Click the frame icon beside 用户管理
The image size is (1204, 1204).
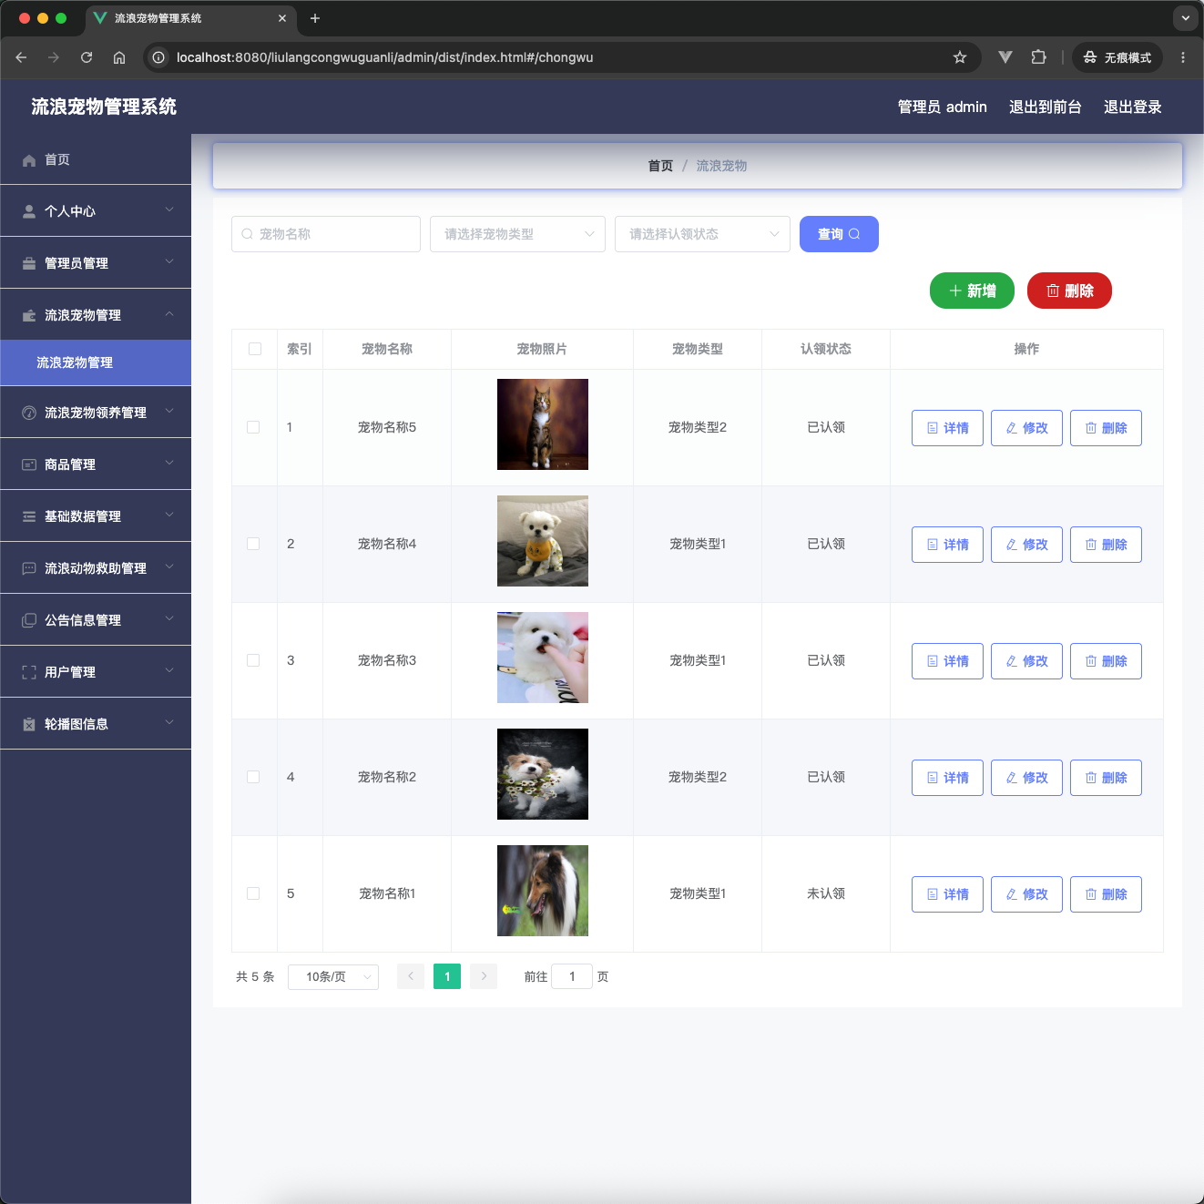coord(29,672)
